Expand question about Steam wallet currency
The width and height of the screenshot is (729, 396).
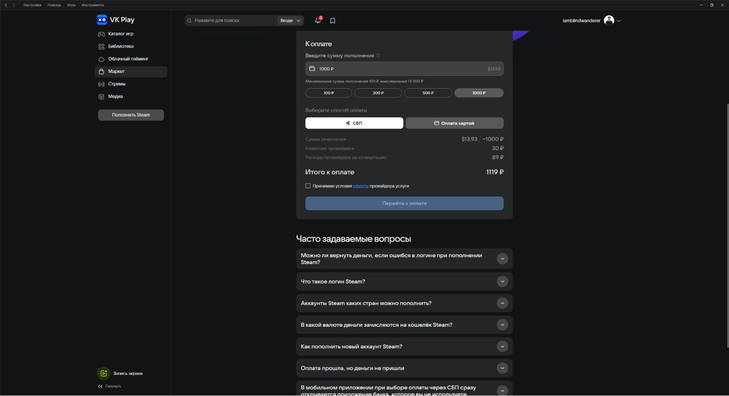click(502, 325)
